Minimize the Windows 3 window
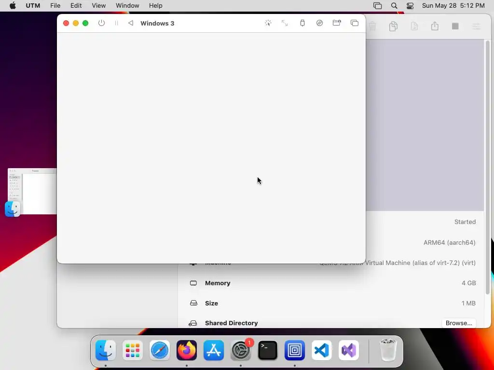Screen dimensions: 494x370 coord(76,23)
